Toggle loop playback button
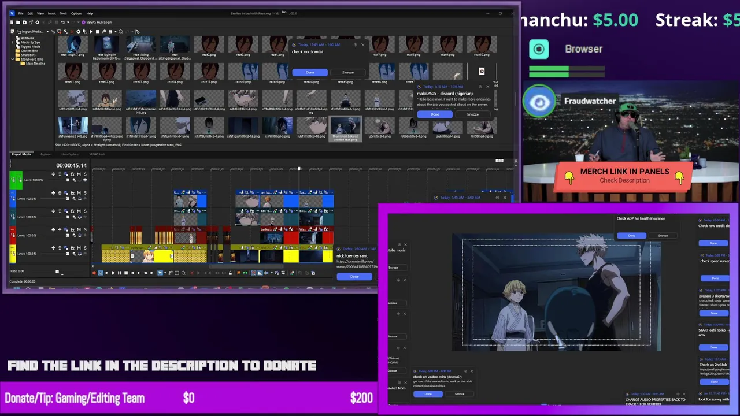740x416 pixels. coord(101,273)
